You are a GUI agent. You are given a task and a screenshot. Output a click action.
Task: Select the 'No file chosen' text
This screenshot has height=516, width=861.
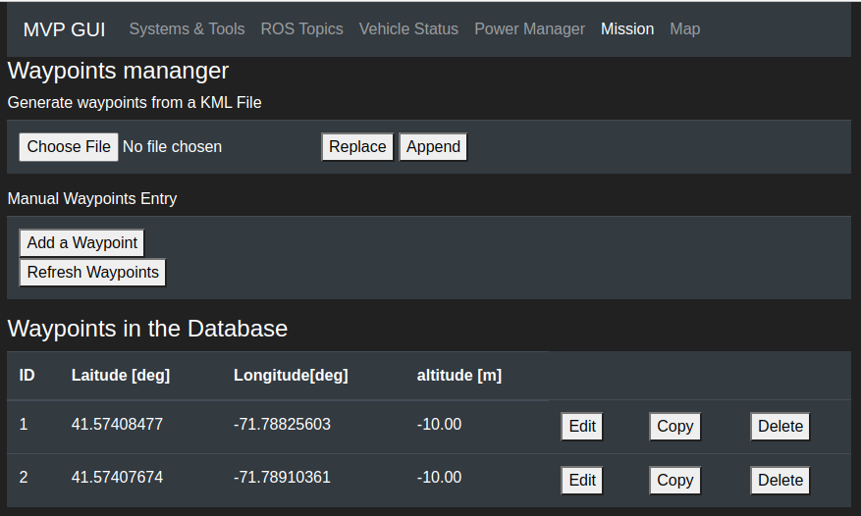172,147
